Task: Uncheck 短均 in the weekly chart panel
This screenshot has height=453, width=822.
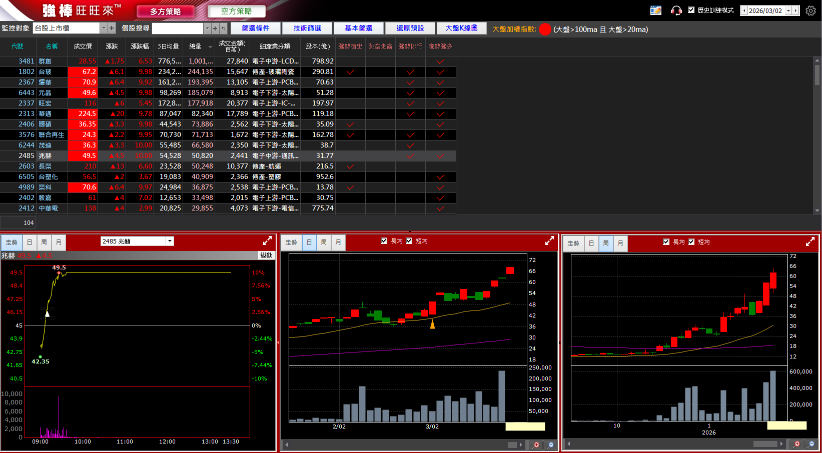Action: (x=691, y=242)
